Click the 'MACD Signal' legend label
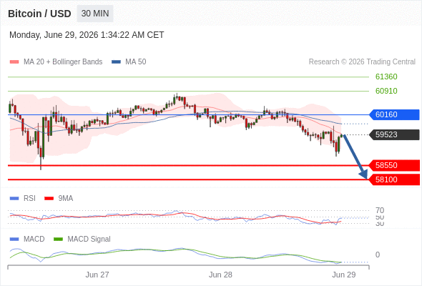 coord(89,240)
